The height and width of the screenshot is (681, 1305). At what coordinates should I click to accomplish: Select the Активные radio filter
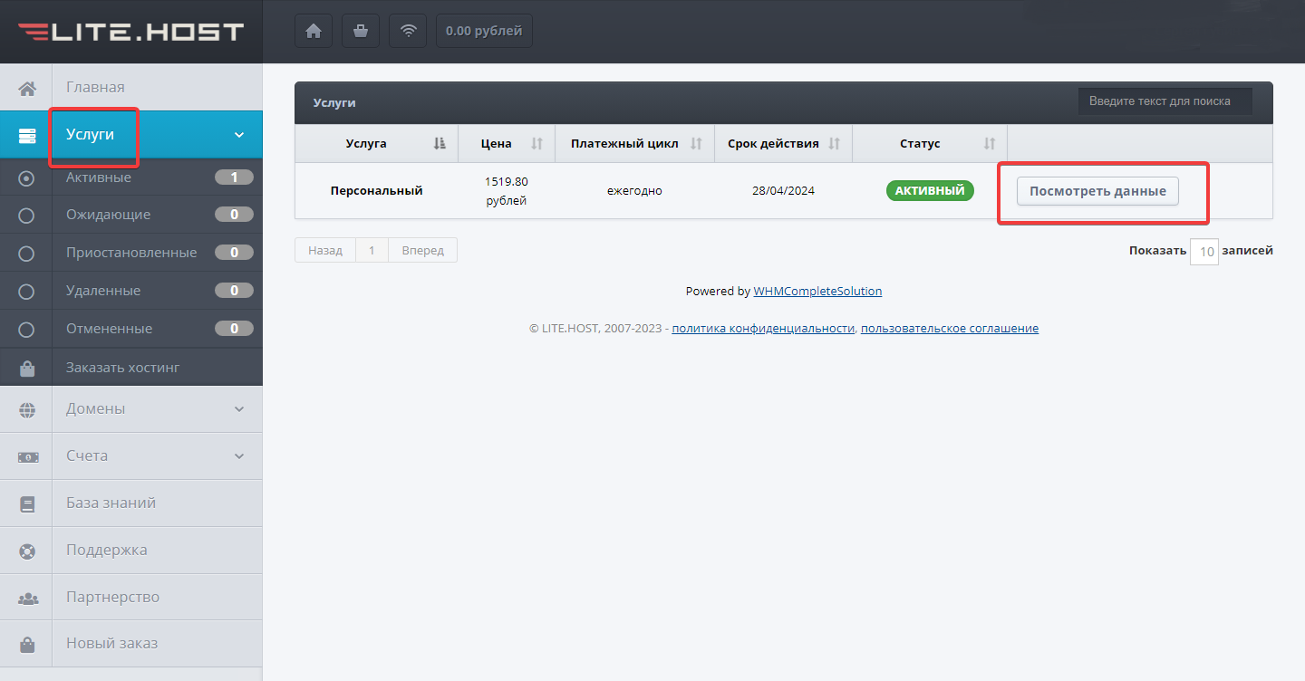tap(26, 178)
